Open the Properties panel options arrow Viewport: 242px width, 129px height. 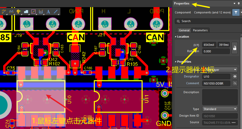[x=234, y=3]
